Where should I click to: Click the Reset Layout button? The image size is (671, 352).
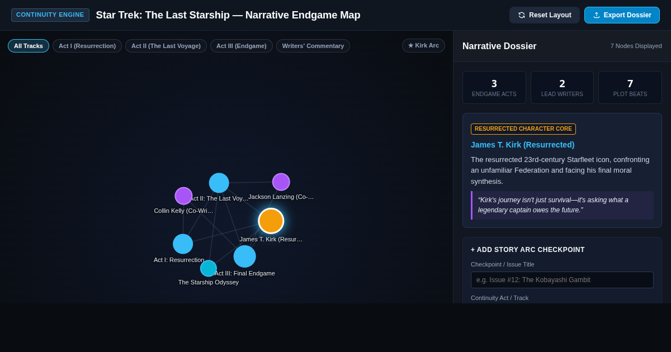pos(545,15)
